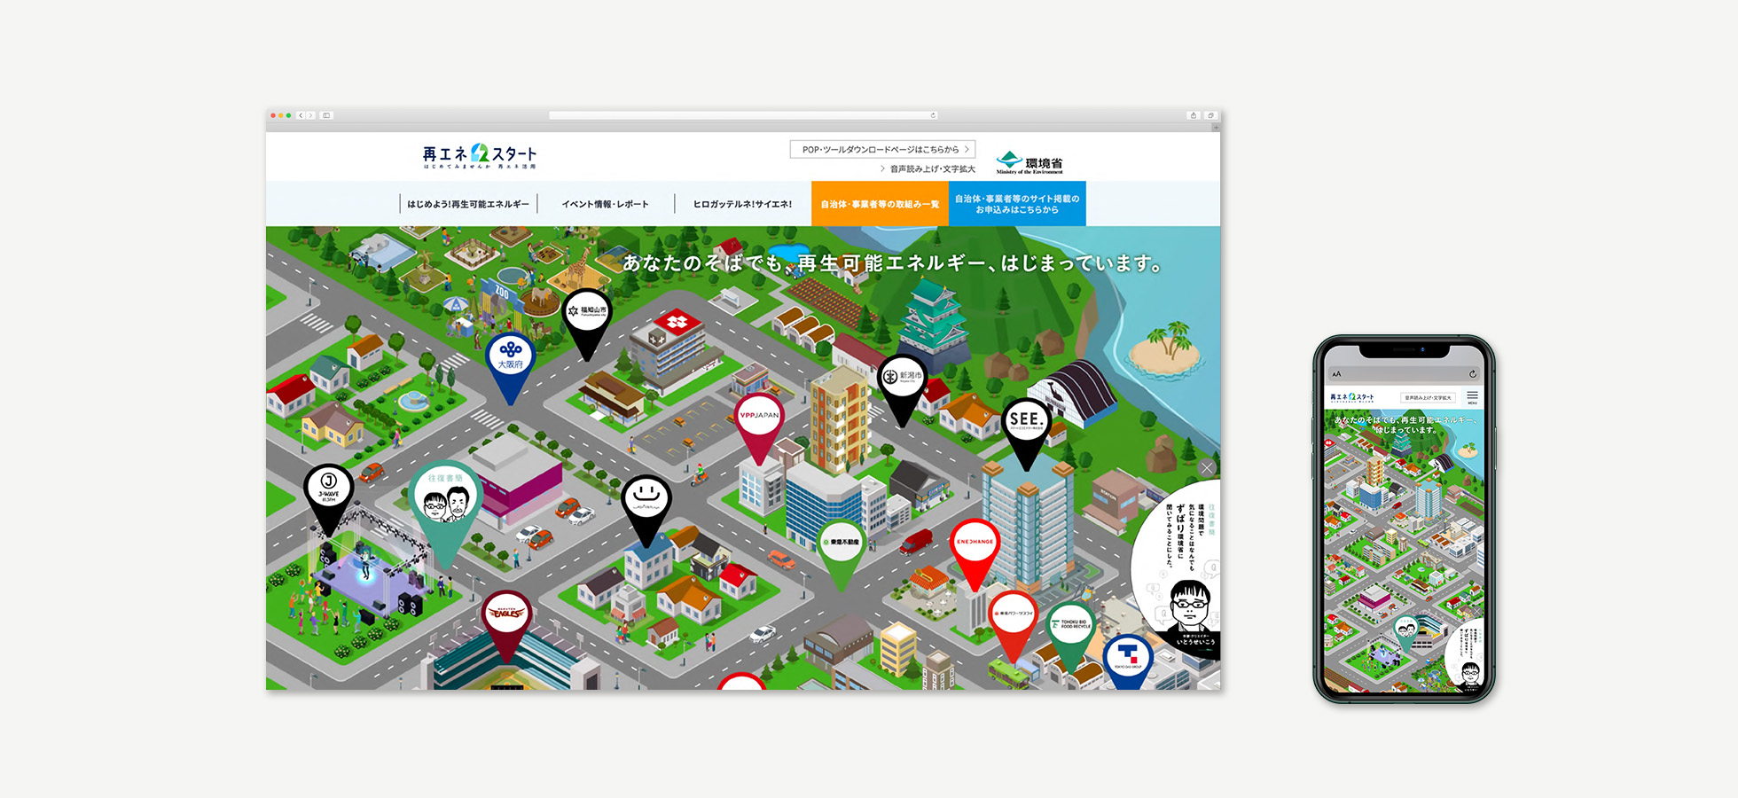The image size is (1738, 798).
Task: Open the 環境省 Ministry of the Environment logo
Action: coord(1029,164)
